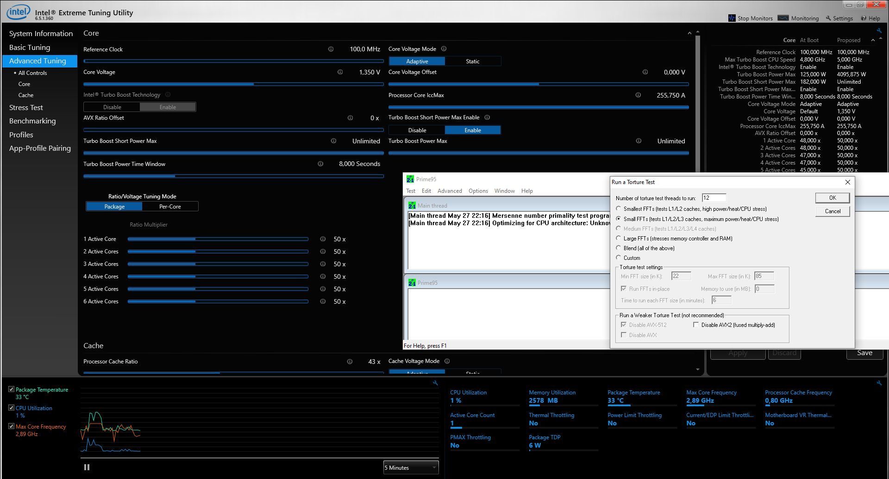Confirm the torture test with OK
This screenshot has height=479, width=889.
click(833, 198)
